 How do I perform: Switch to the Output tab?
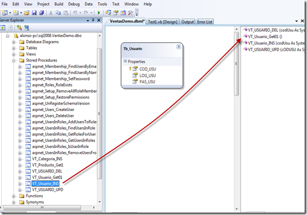(188, 22)
